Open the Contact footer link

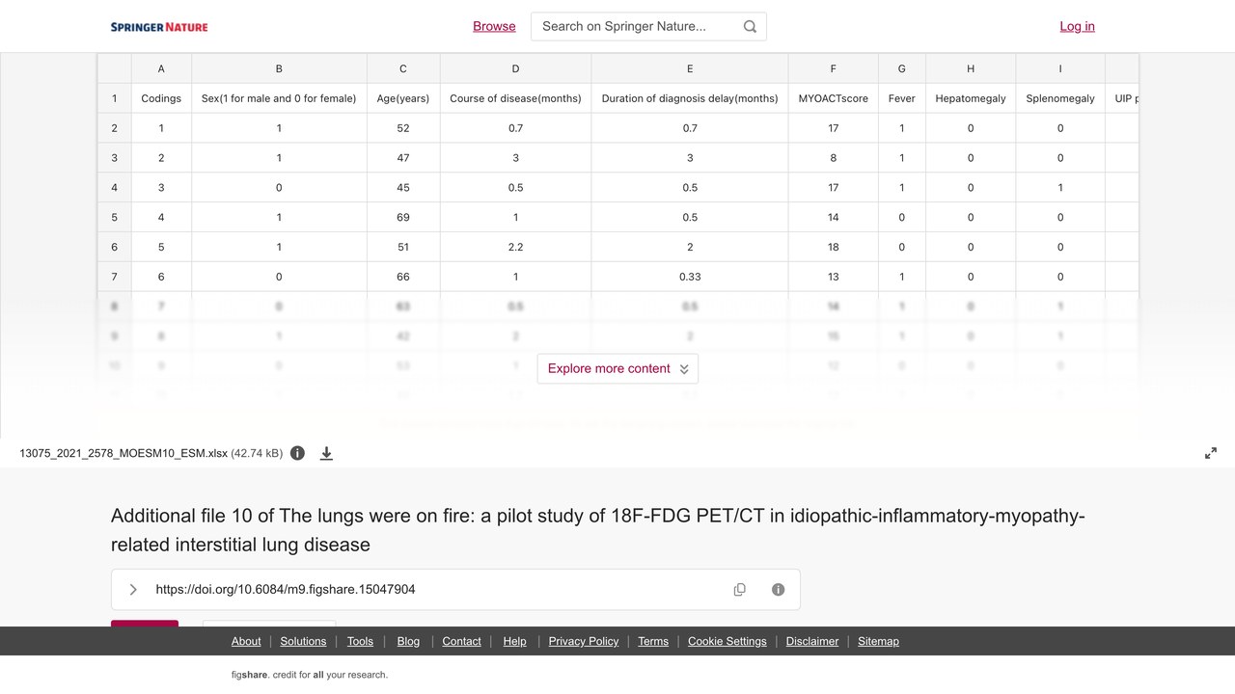(x=461, y=641)
